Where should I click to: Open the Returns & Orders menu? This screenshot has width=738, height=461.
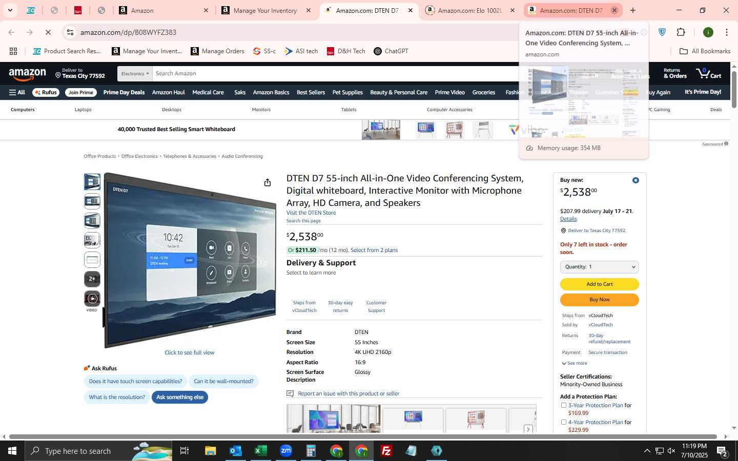[675, 73]
